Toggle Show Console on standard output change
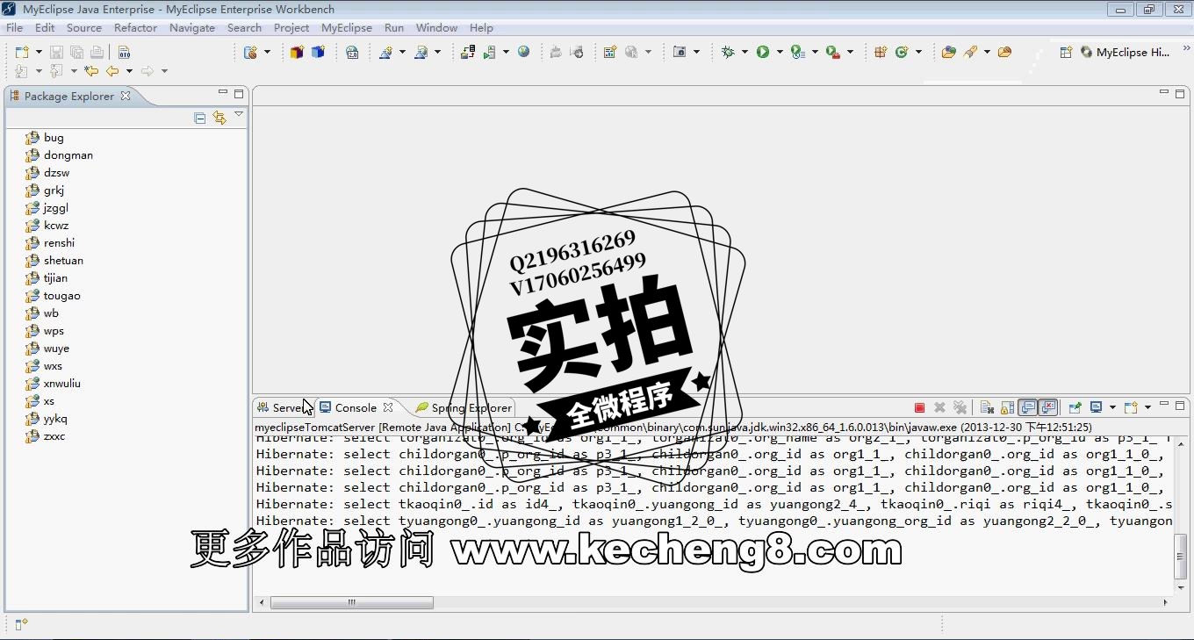This screenshot has width=1194, height=640. pyautogui.click(x=1027, y=407)
